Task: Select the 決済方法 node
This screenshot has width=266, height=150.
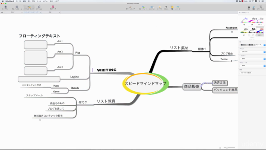Action: (220, 83)
